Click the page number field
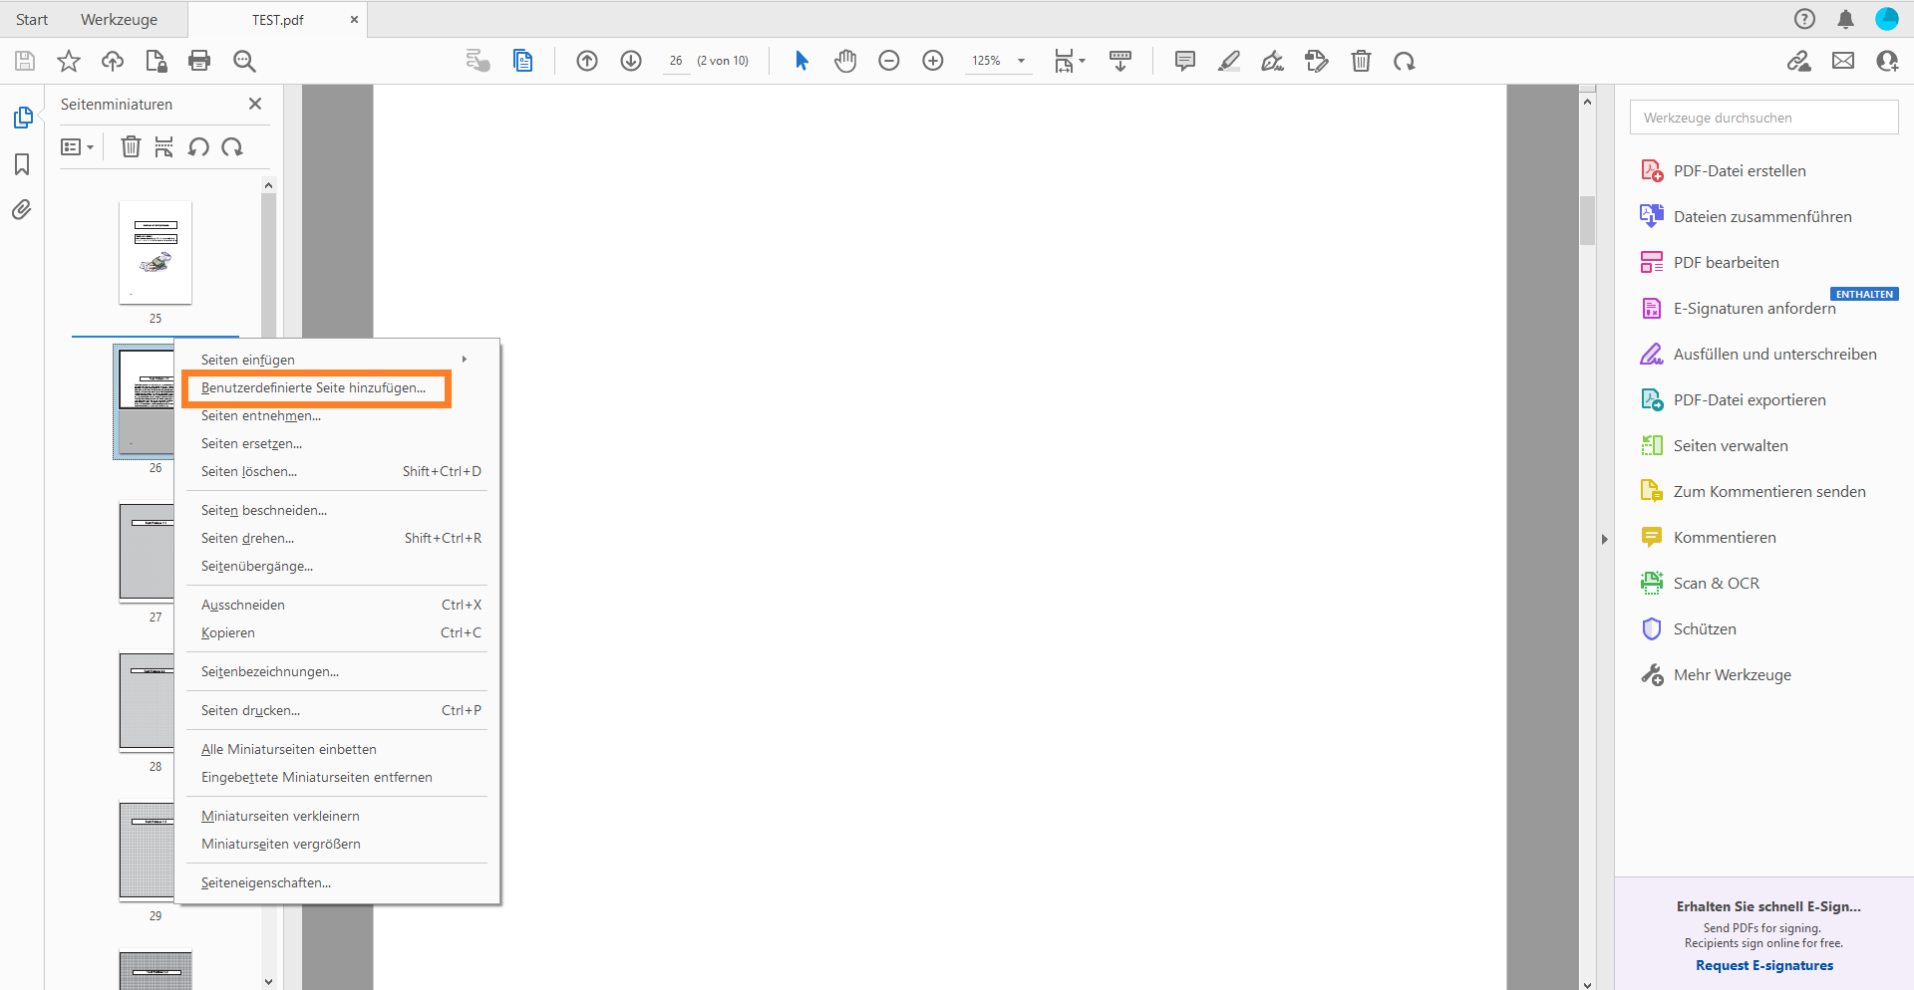Image resolution: width=1914 pixels, height=990 pixels. [676, 61]
